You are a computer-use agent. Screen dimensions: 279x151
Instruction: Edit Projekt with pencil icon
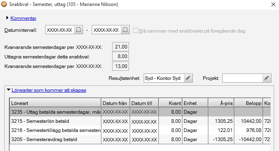(x=267, y=78)
